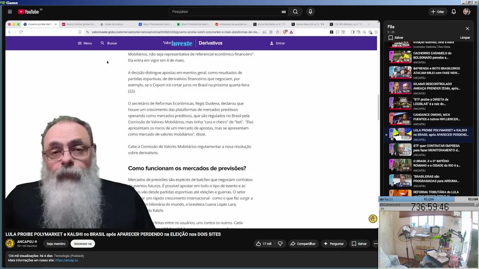The width and height of the screenshot is (479, 269).
Task: Open the Criar create menu
Action: click(437, 12)
